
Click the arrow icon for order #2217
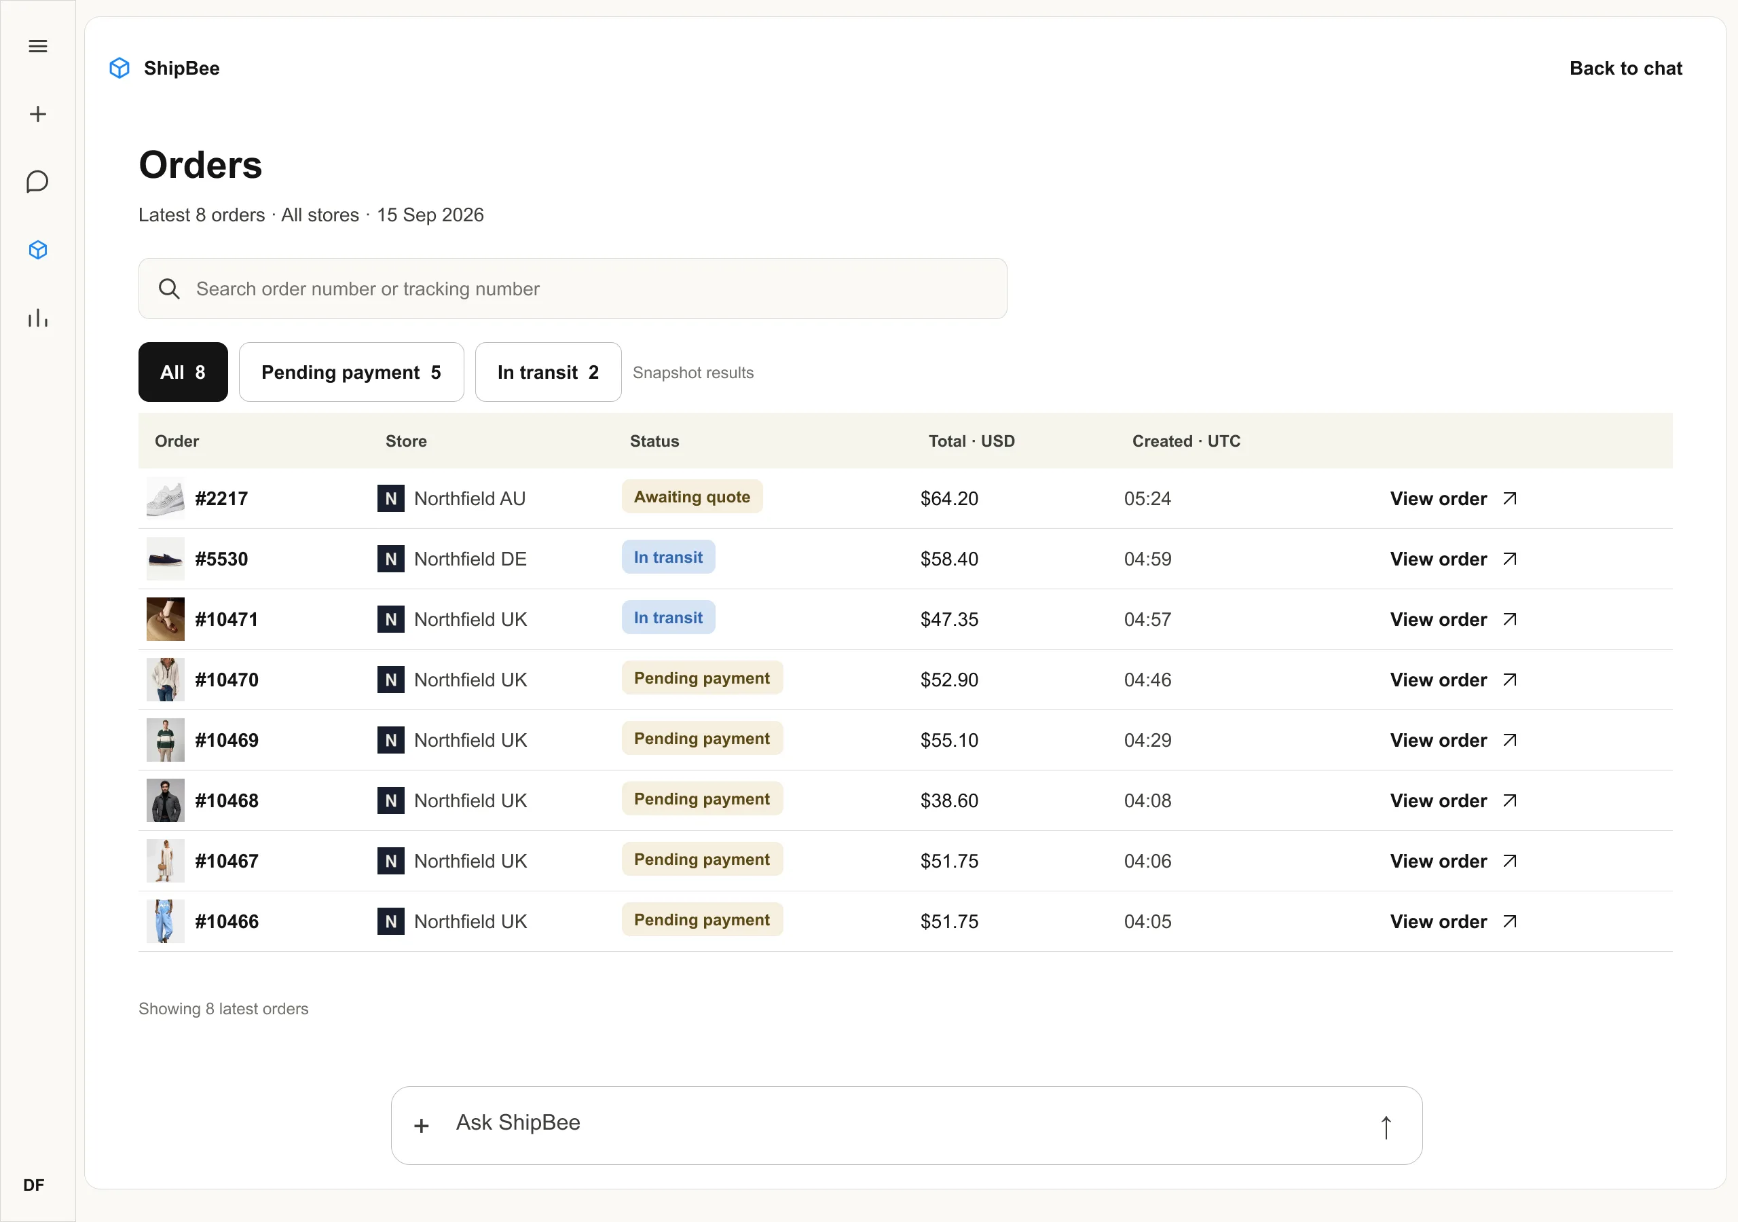point(1510,498)
